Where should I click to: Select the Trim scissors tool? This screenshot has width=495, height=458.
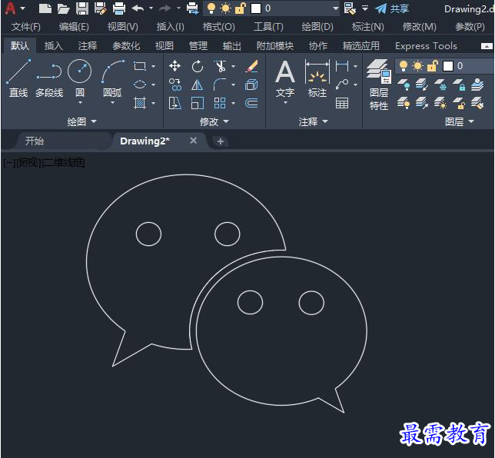pos(220,66)
